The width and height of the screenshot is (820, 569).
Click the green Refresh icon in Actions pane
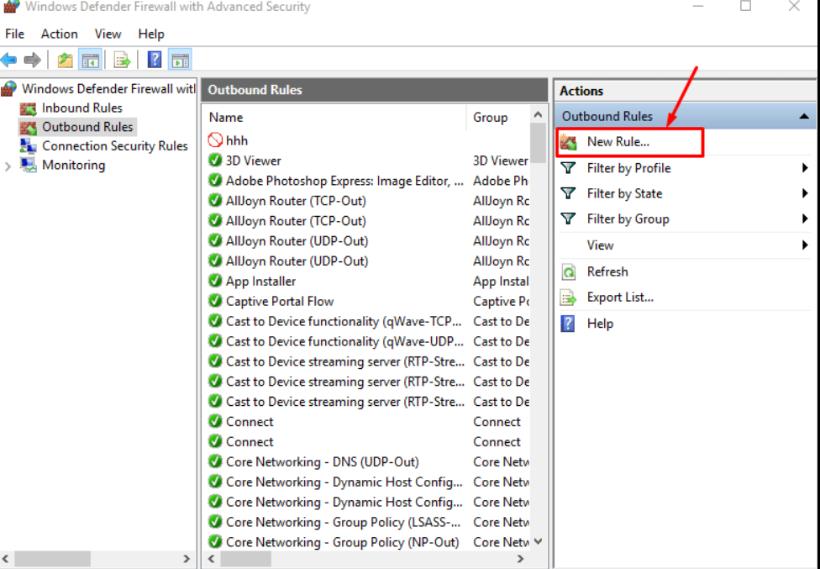(569, 272)
